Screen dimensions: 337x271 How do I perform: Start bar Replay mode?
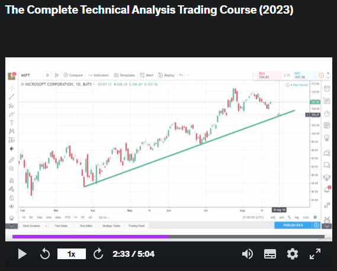point(166,75)
